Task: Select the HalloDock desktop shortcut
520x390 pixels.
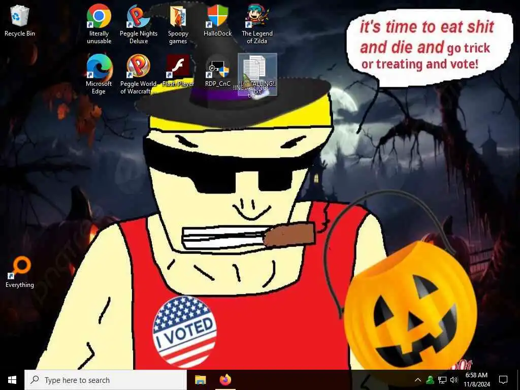Action: tap(217, 20)
